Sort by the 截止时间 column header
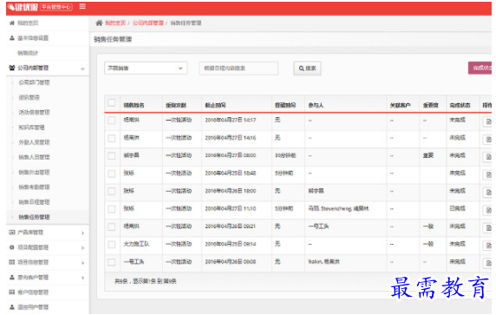 [x=215, y=105]
